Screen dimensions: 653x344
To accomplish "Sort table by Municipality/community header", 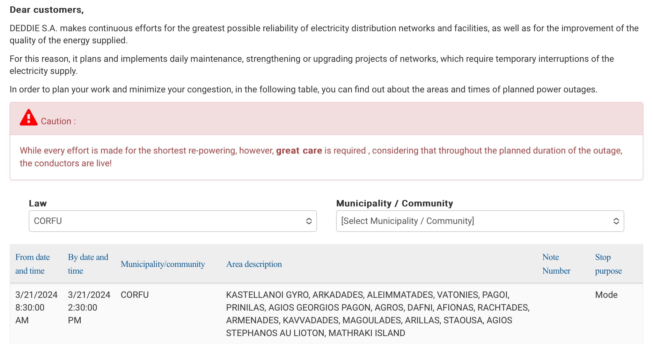I will coord(163,264).
